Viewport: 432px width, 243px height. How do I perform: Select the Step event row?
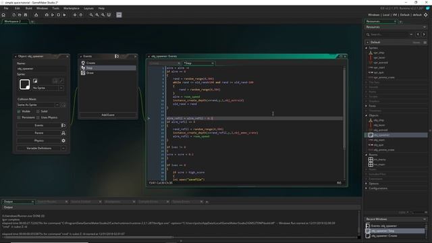coord(108,67)
